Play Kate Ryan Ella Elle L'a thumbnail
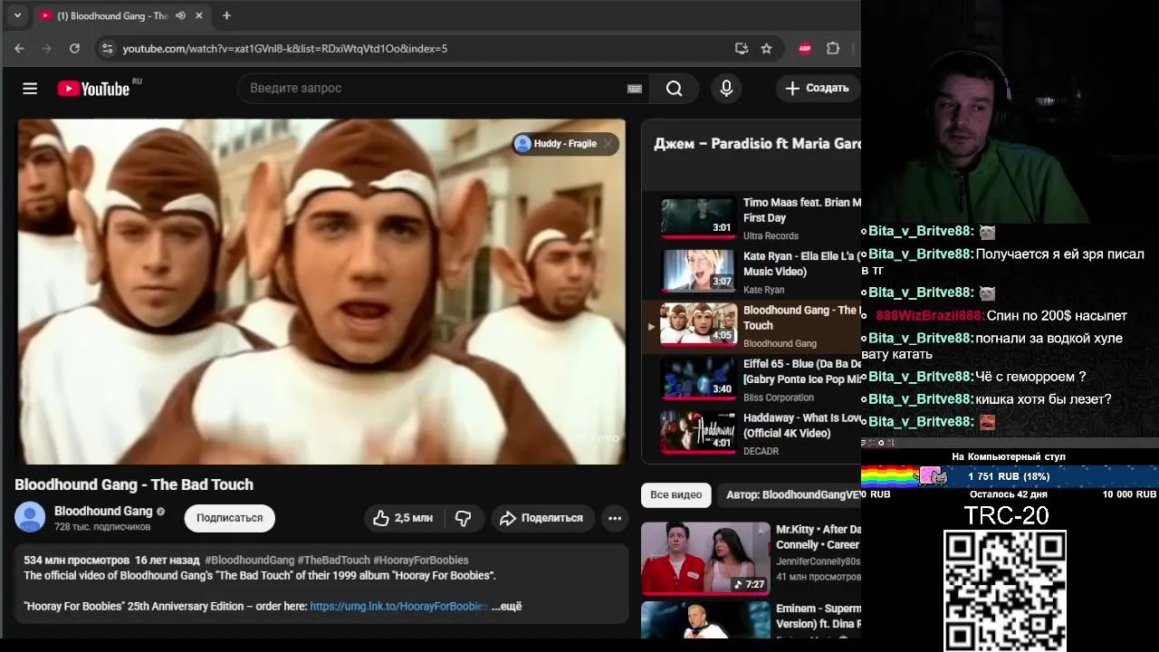1159x652 pixels. click(698, 271)
